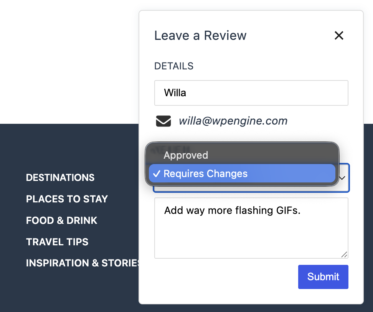
Task: Visit the Travel Tips page
Action: [x=57, y=242]
